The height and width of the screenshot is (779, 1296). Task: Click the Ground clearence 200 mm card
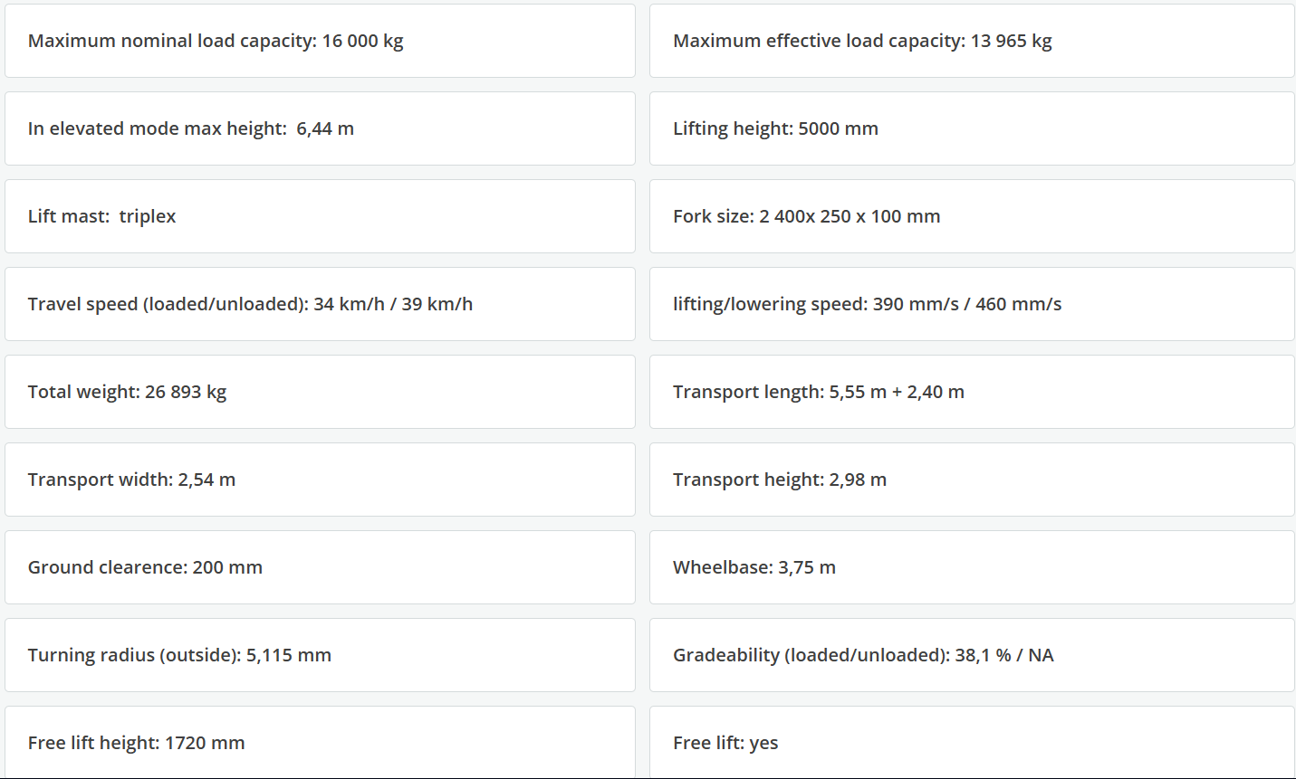pyautogui.click(x=320, y=567)
